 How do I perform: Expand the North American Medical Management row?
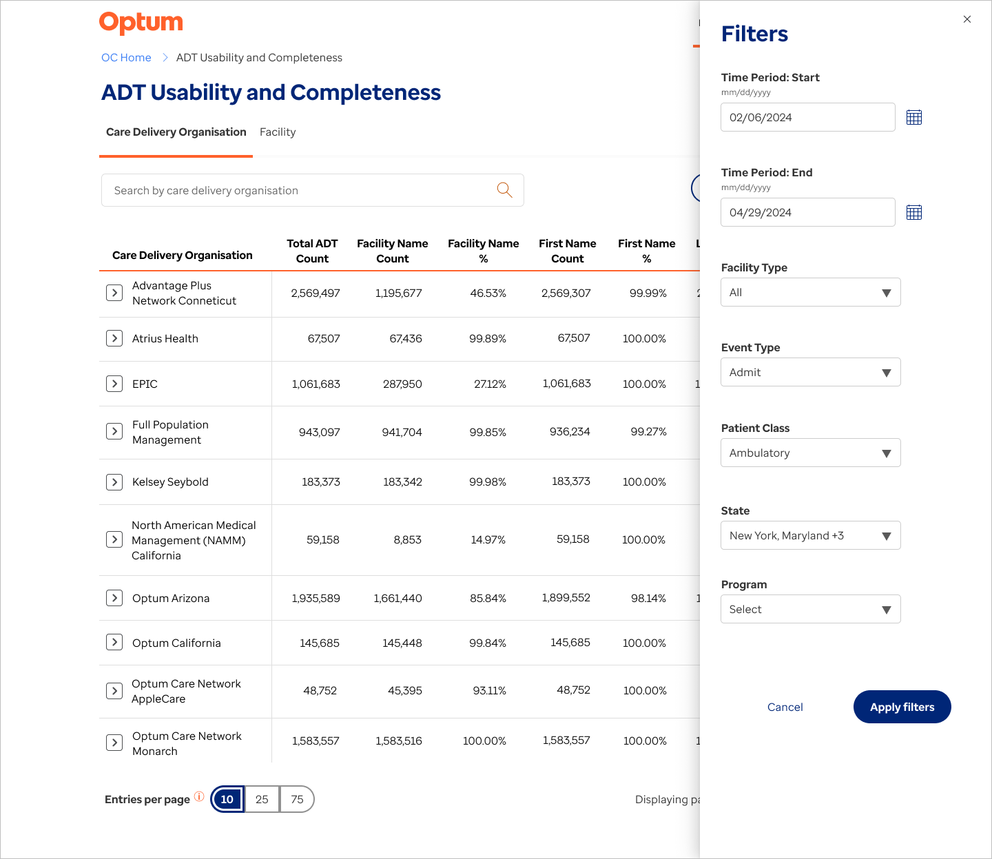point(114,539)
